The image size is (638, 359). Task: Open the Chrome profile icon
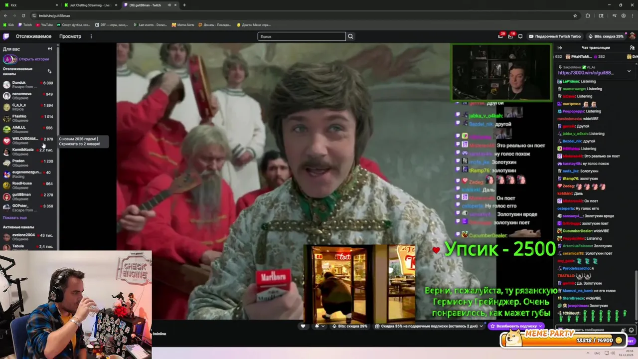click(623, 15)
